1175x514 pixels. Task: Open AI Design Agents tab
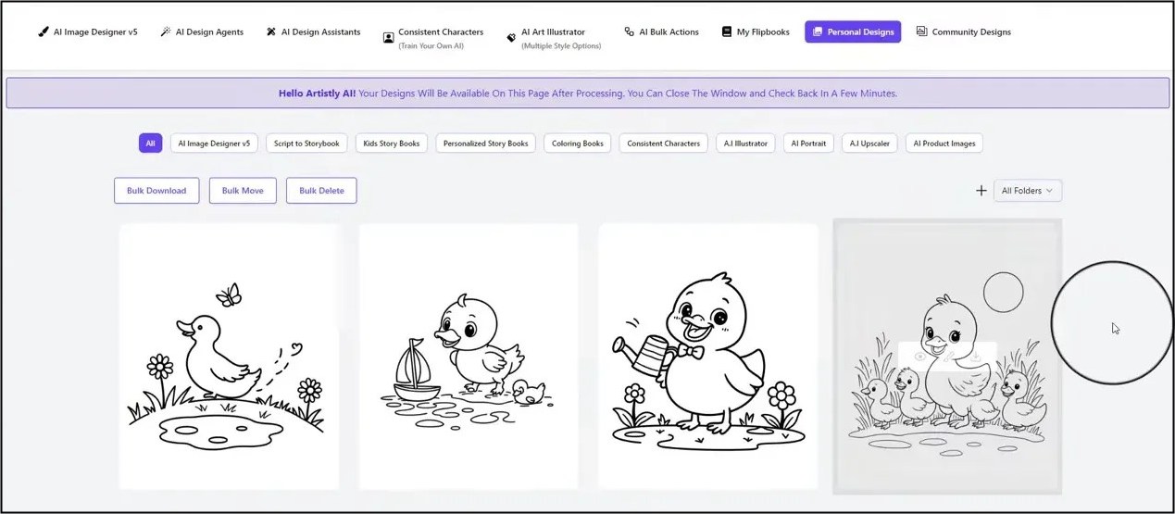point(202,31)
